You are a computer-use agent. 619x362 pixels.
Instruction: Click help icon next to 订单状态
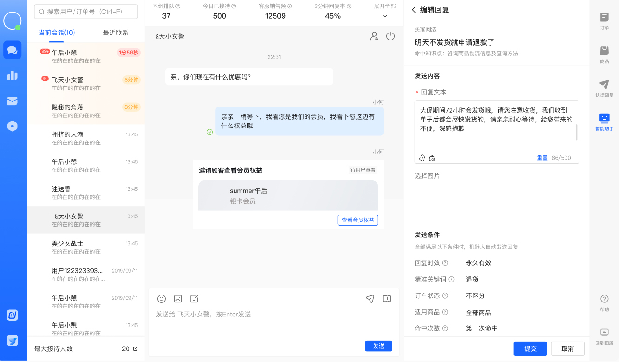pyautogui.click(x=445, y=295)
